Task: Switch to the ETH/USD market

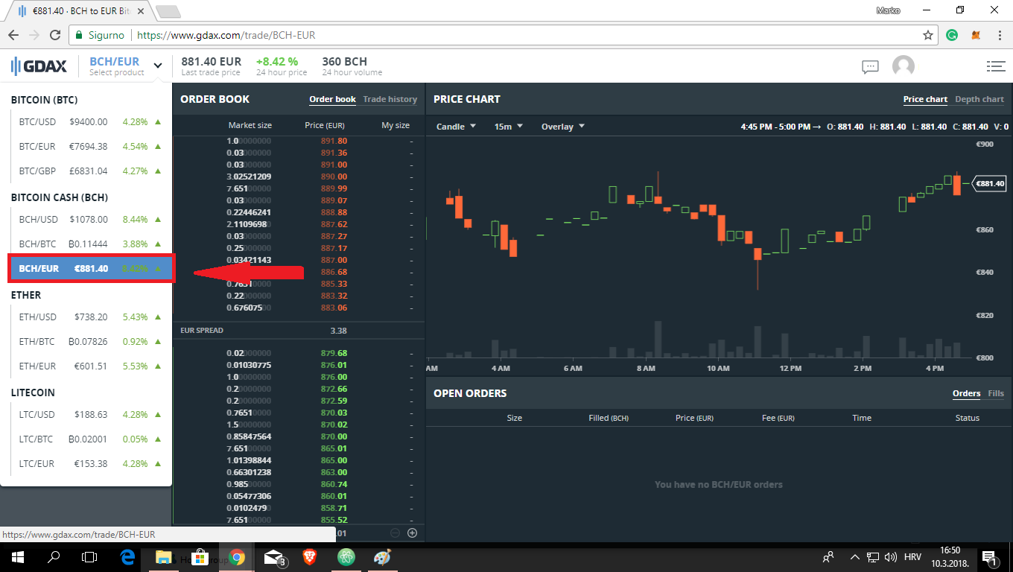Action: pyautogui.click(x=90, y=317)
